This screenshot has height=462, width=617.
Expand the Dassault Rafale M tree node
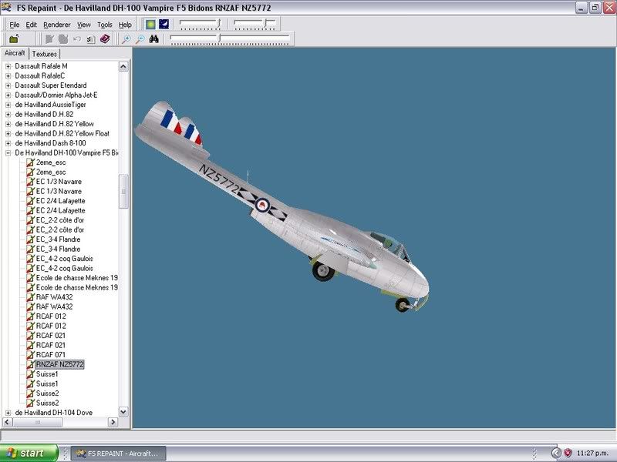(x=8, y=66)
